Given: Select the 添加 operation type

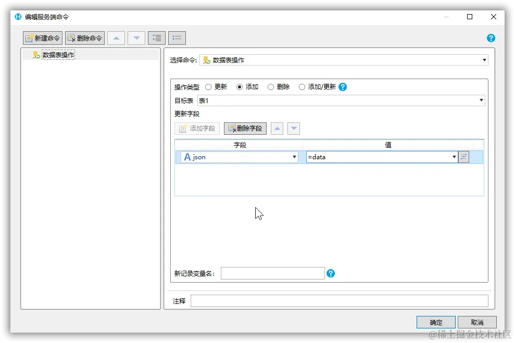Looking at the screenshot, I should click(x=240, y=87).
